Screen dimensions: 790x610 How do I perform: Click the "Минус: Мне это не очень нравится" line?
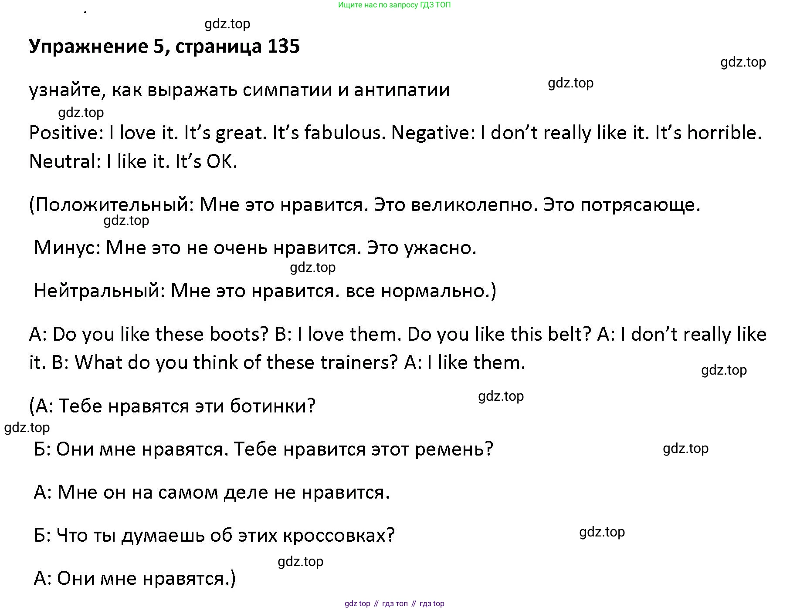pos(255,248)
